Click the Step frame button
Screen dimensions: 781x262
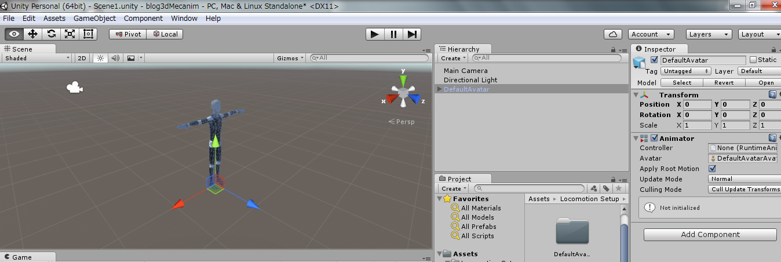[412, 34]
